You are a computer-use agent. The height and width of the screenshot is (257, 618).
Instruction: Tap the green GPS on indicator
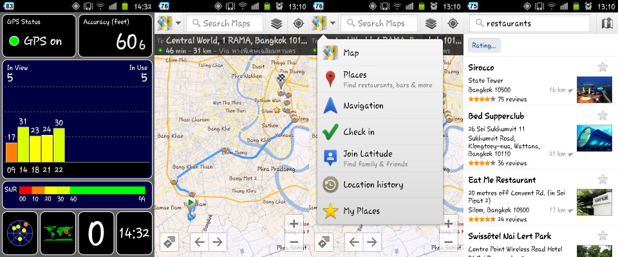coord(14,41)
